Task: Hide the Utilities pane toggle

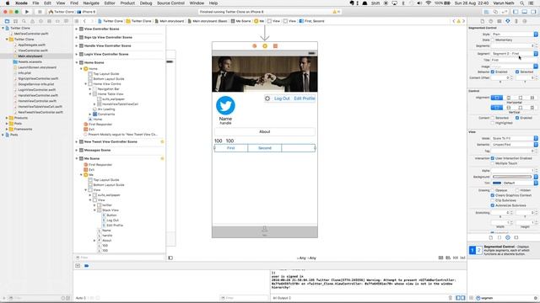Action: coord(533,12)
